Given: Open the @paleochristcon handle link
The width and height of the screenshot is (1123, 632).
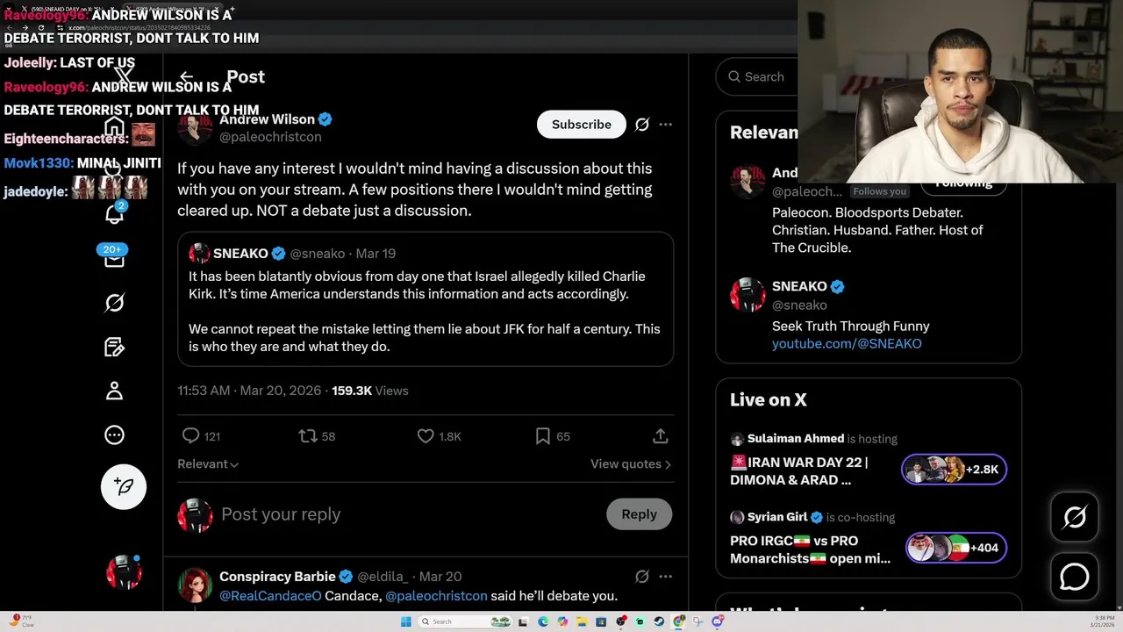Looking at the screenshot, I should point(270,137).
